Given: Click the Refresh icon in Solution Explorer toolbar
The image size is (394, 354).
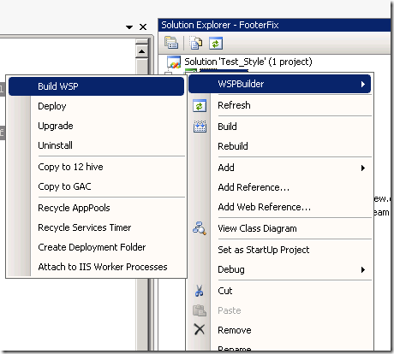Looking at the screenshot, I should pyautogui.click(x=216, y=43).
